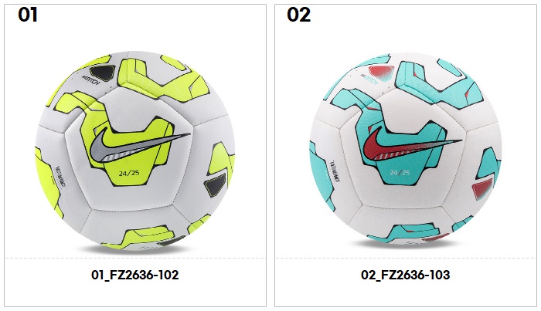Click the vertical text on yellow ball's left side
This screenshot has width=541, height=311.
click(59, 176)
